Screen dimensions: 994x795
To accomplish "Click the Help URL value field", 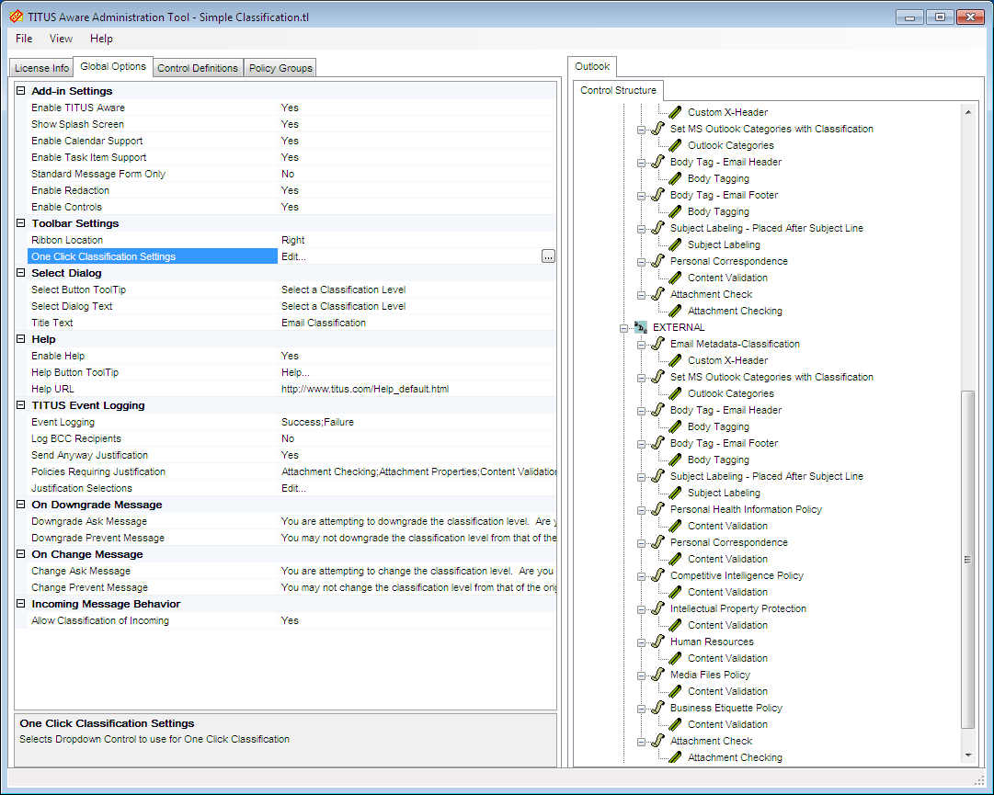I will pyautogui.click(x=417, y=389).
